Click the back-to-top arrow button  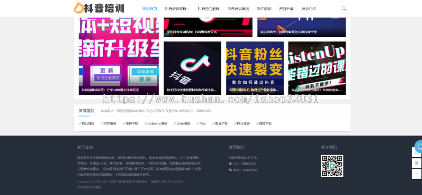click(x=417, y=174)
